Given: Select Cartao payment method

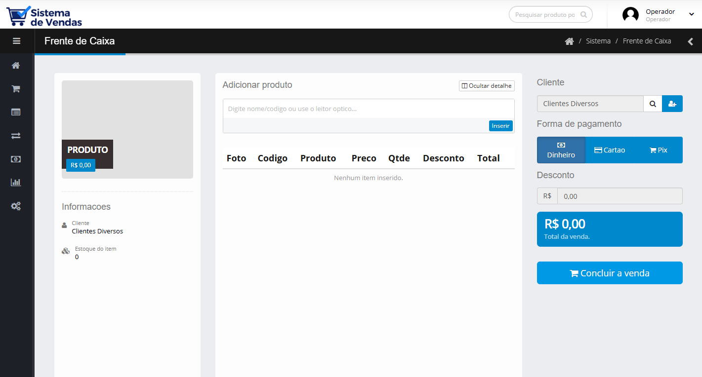Looking at the screenshot, I should click(x=610, y=150).
